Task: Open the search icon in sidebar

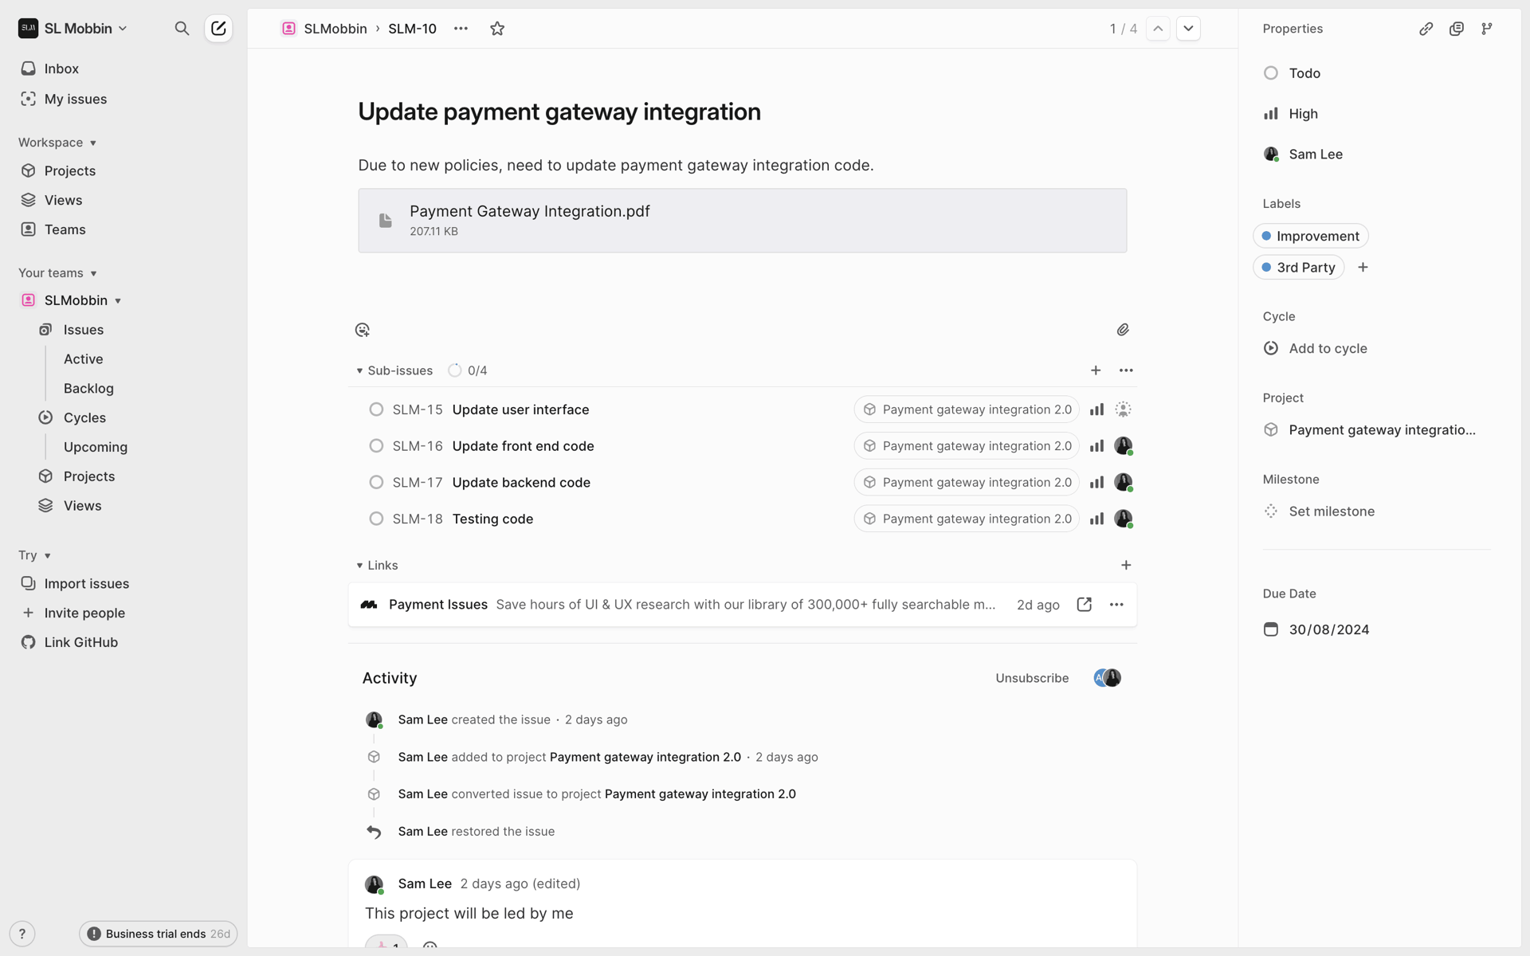Action: (182, 29)
